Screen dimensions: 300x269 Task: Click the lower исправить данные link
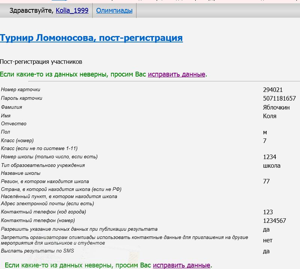[x=181, y=265]
